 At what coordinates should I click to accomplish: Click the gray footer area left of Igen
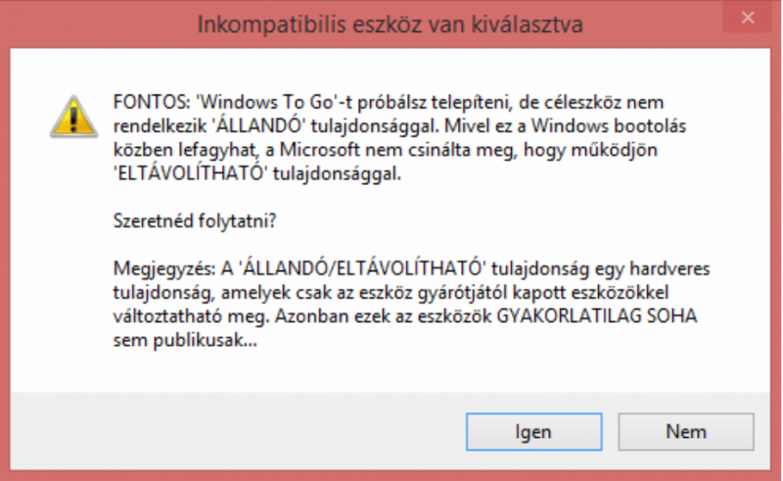pyautogui.click(x=238, y=431)
